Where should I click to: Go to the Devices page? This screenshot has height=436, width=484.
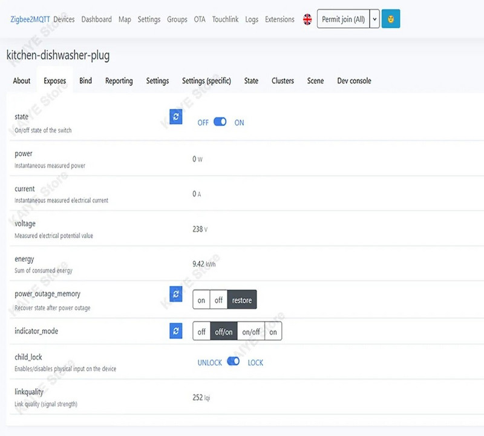(64, 19)
